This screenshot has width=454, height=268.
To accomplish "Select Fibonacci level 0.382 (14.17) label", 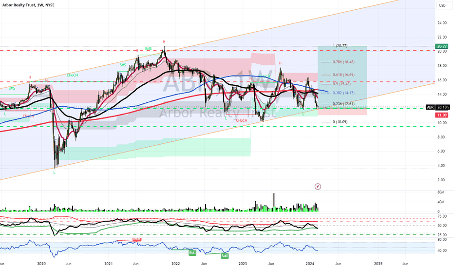I will tap(343, 93).
